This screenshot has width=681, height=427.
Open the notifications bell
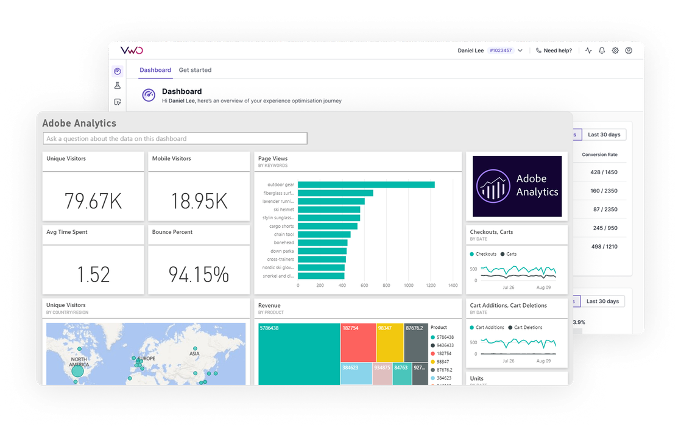pos(602,51)
